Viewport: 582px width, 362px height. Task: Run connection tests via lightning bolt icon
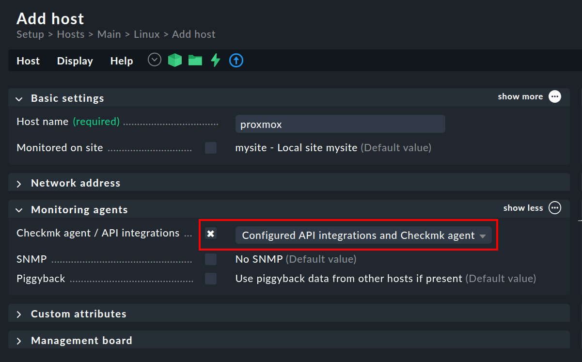coord(215,60)
